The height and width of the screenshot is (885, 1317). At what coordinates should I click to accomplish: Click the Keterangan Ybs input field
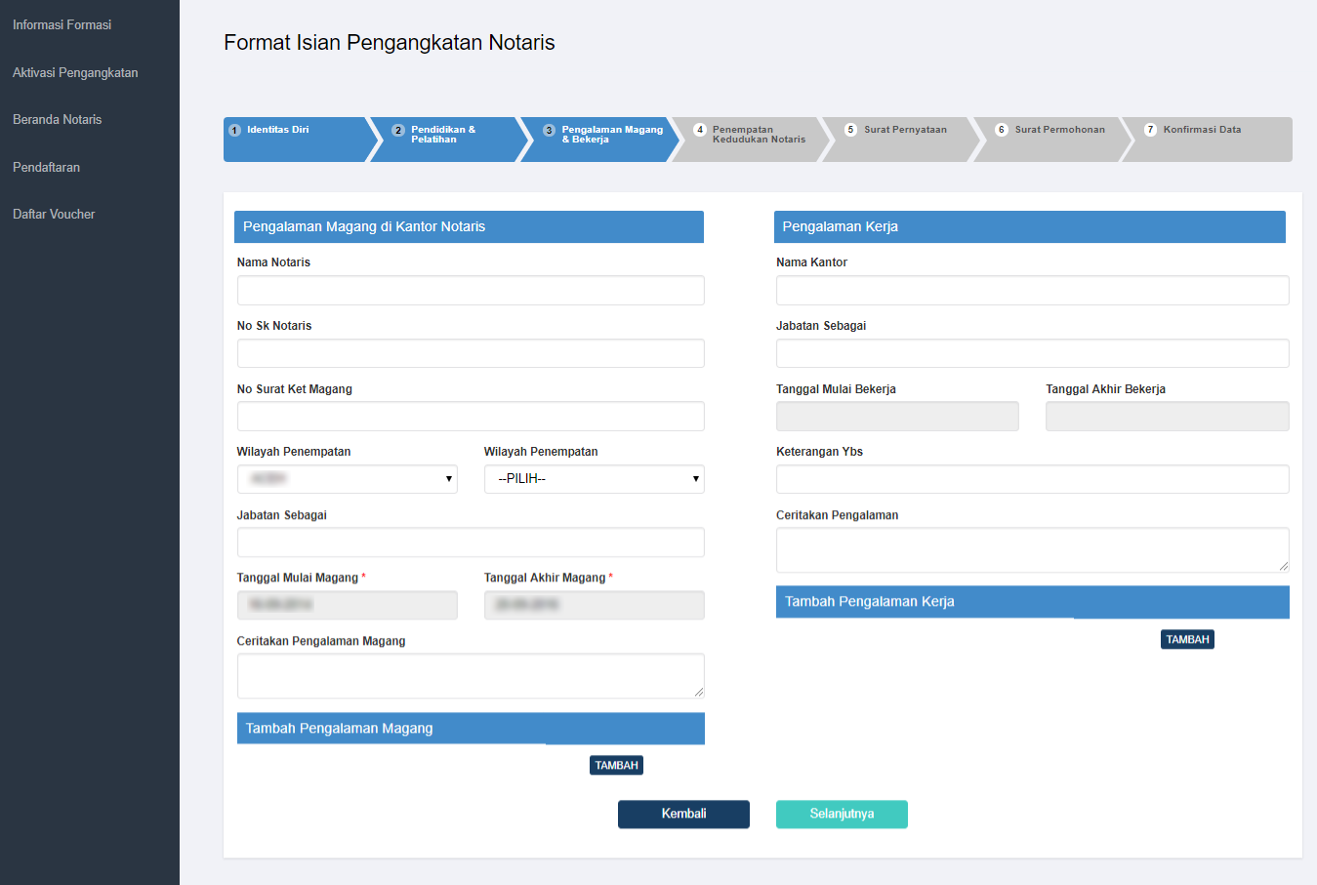pyautogui.click(x=1032, y=479)
